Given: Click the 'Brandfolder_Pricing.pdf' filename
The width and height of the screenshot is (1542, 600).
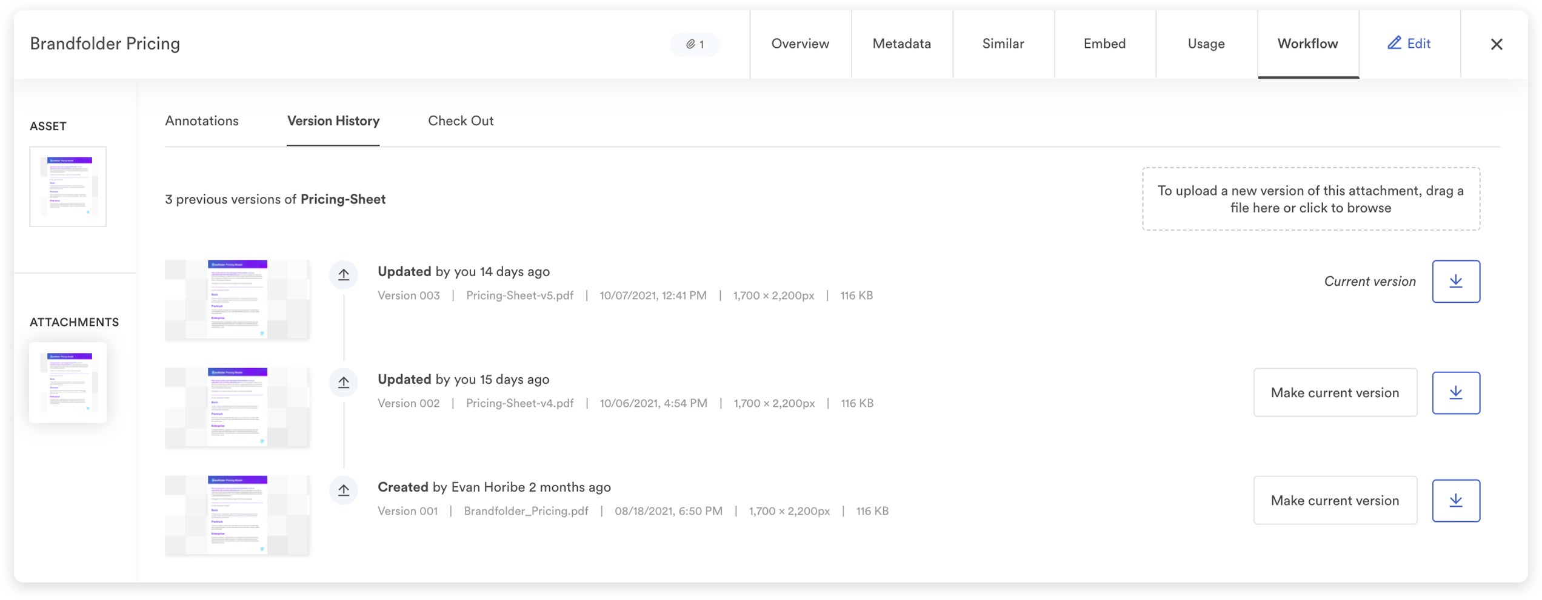Looking at the screenshot, I should (526, 511).
